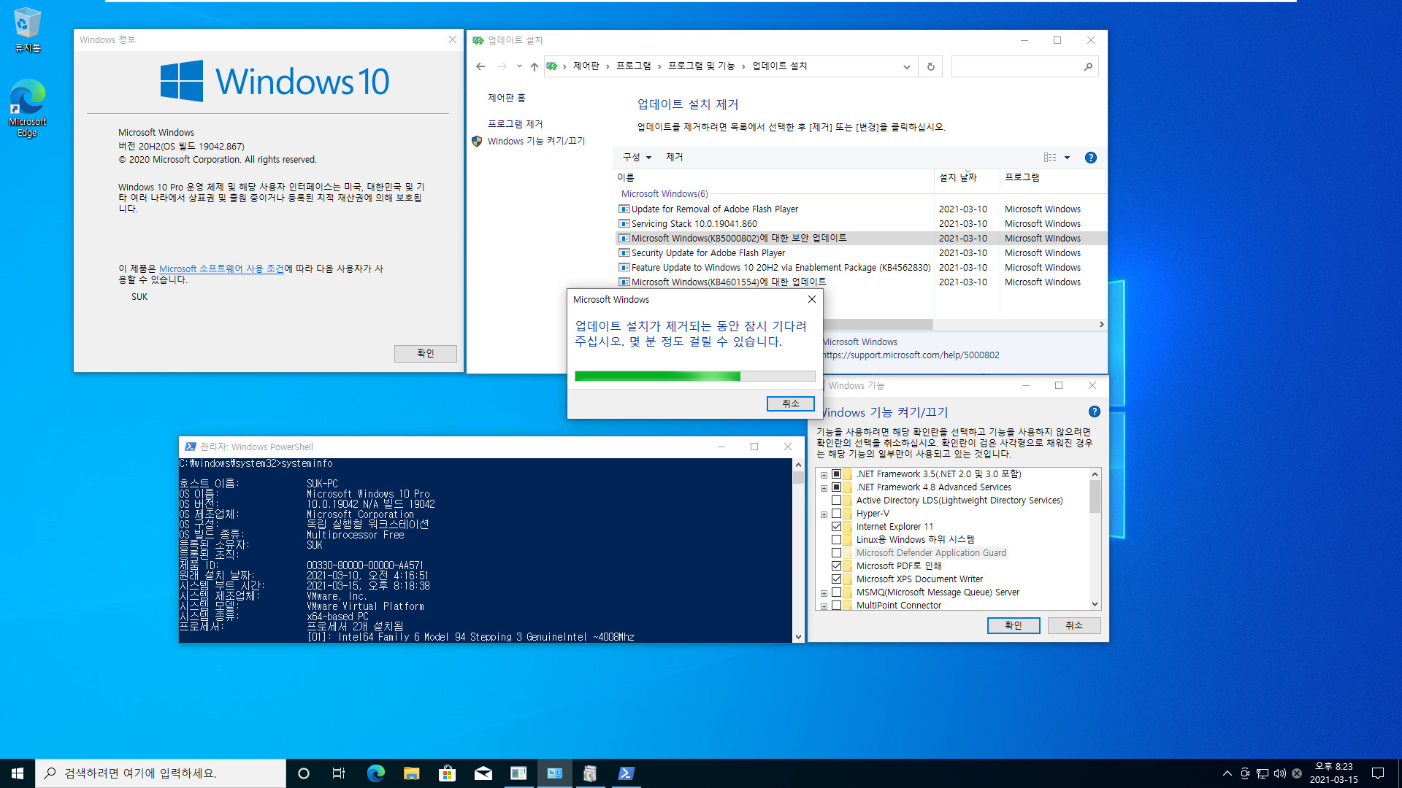The image size is (1402, 788).
Task: Open view options dropdown arrow
Action: click(1067, 158)
